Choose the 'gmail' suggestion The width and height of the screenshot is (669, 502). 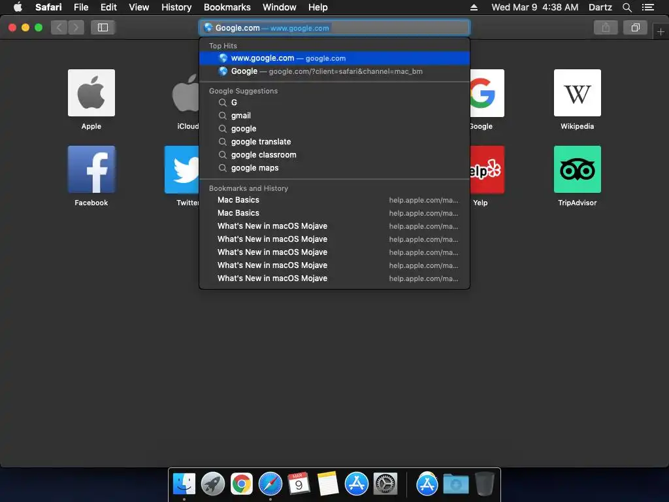pos(334,116)
